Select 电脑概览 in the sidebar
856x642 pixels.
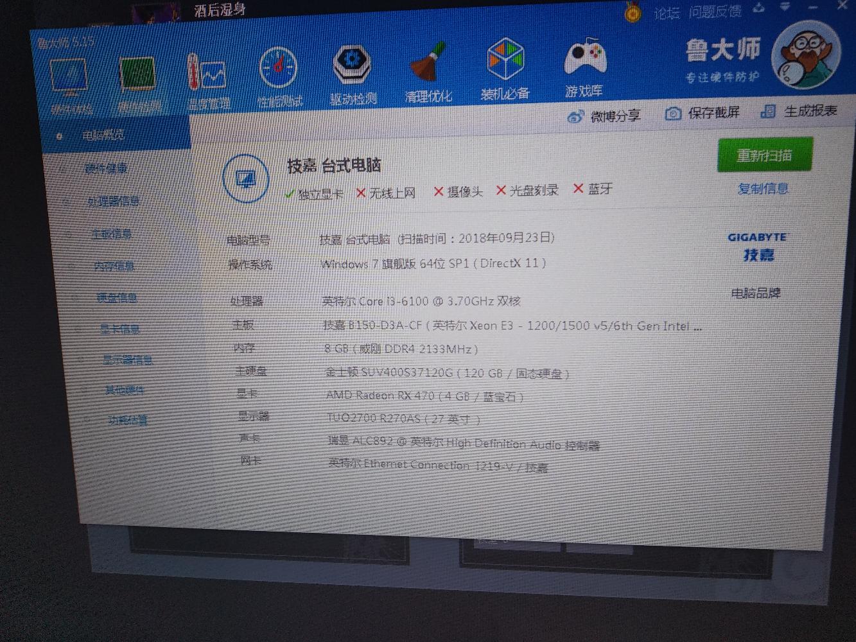tap(103, 135)
